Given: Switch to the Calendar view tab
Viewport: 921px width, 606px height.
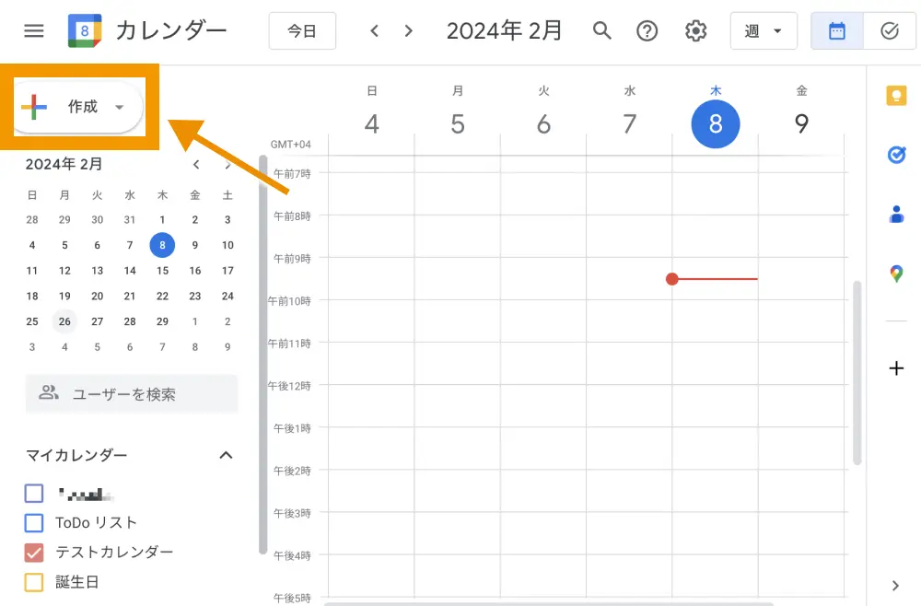Looking at the screenshot, I should point(837,31).
